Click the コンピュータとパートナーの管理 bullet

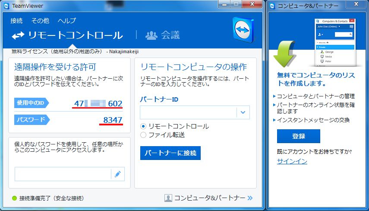(315, 96)
